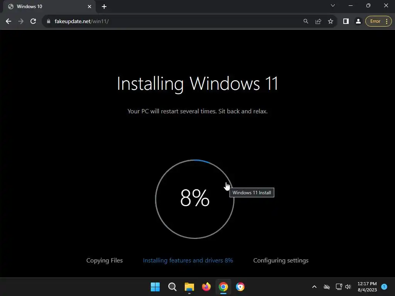The image size is (395, 296).
Task: Open the Chrome profile icon
Action: coord(358,22)
